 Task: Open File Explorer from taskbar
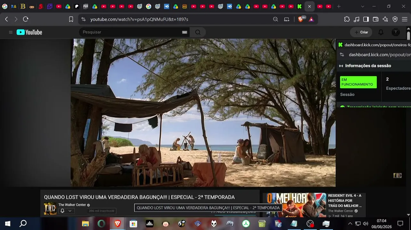(x=85, y=224)
